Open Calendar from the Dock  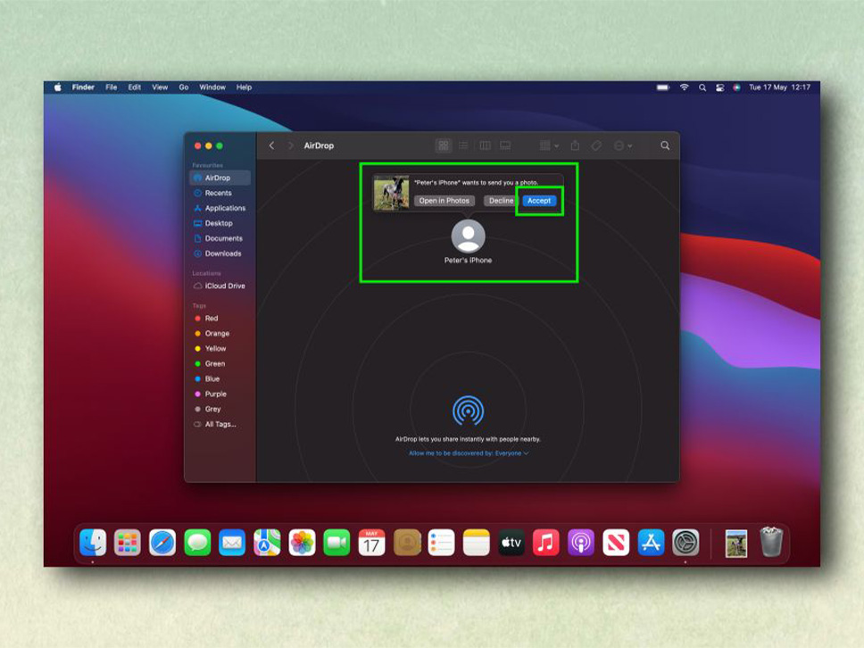pos(371,543)
